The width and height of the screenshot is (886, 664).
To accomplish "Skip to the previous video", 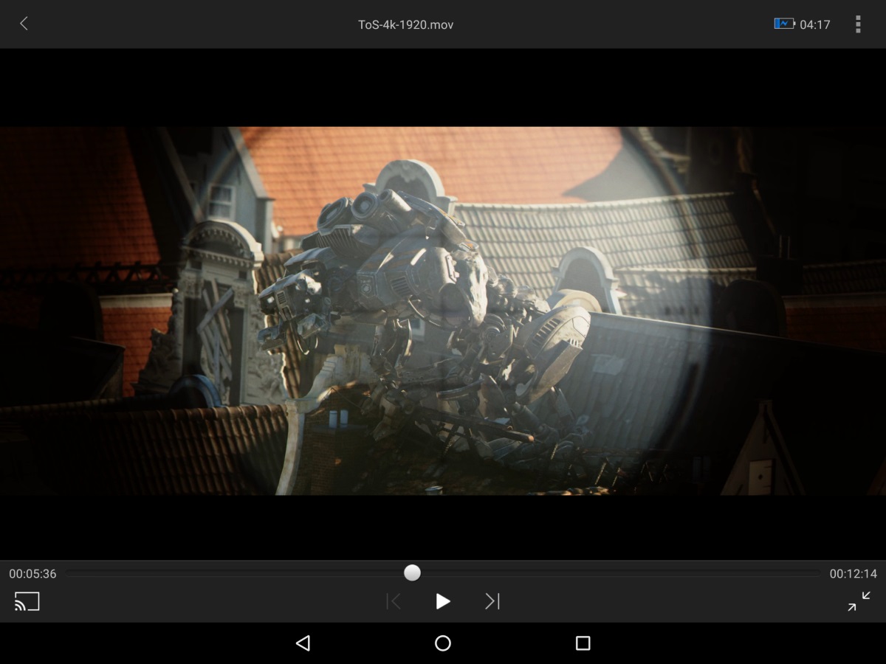I will 394,601.
